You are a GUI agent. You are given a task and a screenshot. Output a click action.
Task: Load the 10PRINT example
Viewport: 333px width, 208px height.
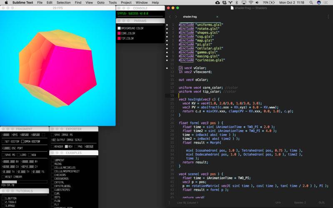58,160
